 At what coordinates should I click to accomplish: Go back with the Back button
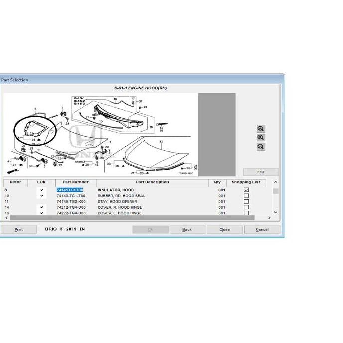click(187, 230)
